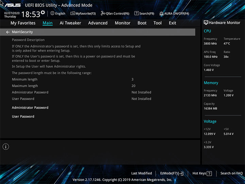Screen dimensions: 245x184
Task: Click the Version 2.17.1246 copyright text
Action: 122,180
